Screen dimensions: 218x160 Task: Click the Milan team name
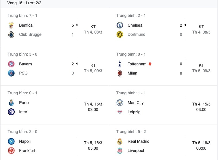132,73
